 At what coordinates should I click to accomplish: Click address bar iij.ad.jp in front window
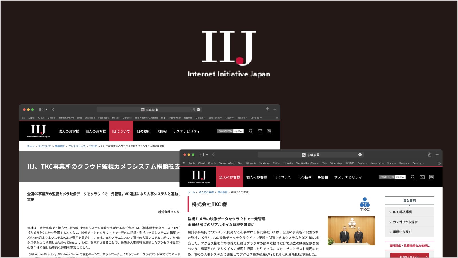311,155
